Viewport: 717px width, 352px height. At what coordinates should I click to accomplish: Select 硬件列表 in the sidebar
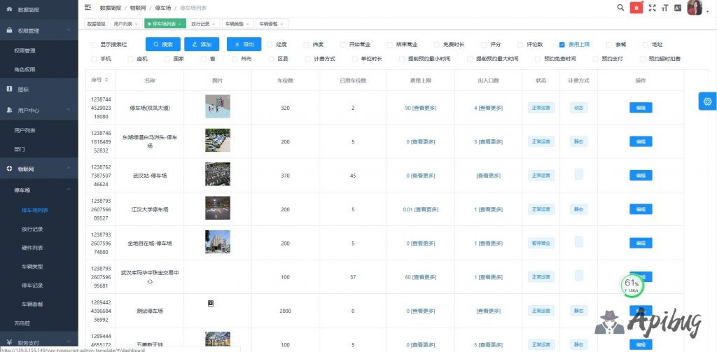coord(33,247)
